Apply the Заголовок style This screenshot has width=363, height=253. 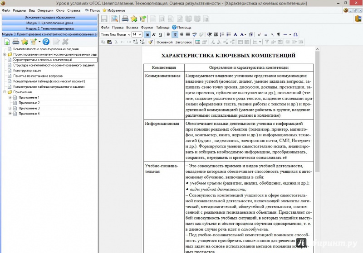[184, 42]
